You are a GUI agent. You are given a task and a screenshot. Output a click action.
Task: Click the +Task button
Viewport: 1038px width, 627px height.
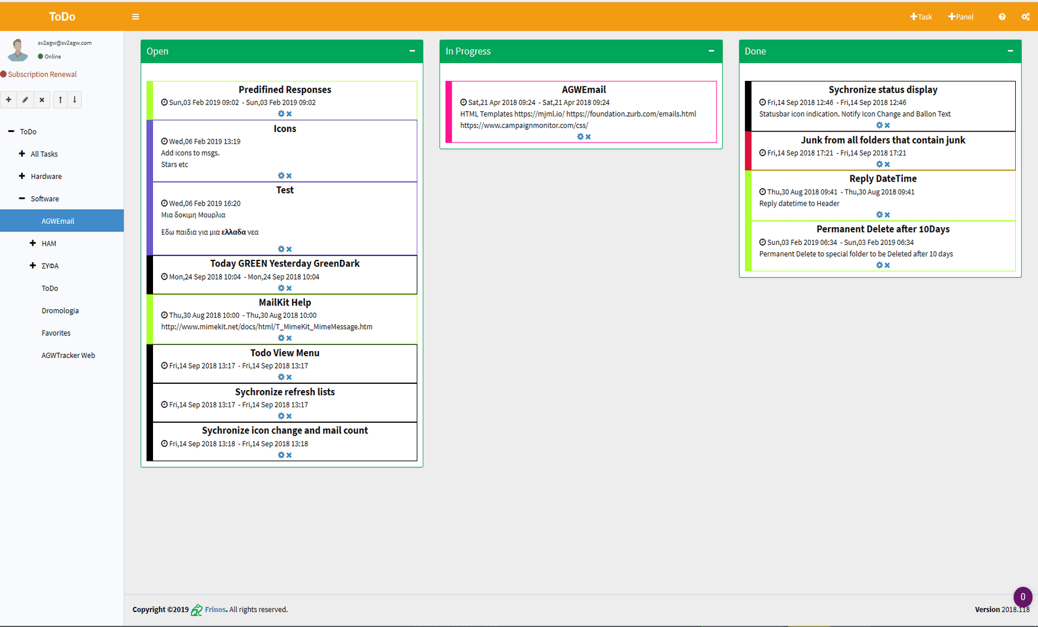921,17
